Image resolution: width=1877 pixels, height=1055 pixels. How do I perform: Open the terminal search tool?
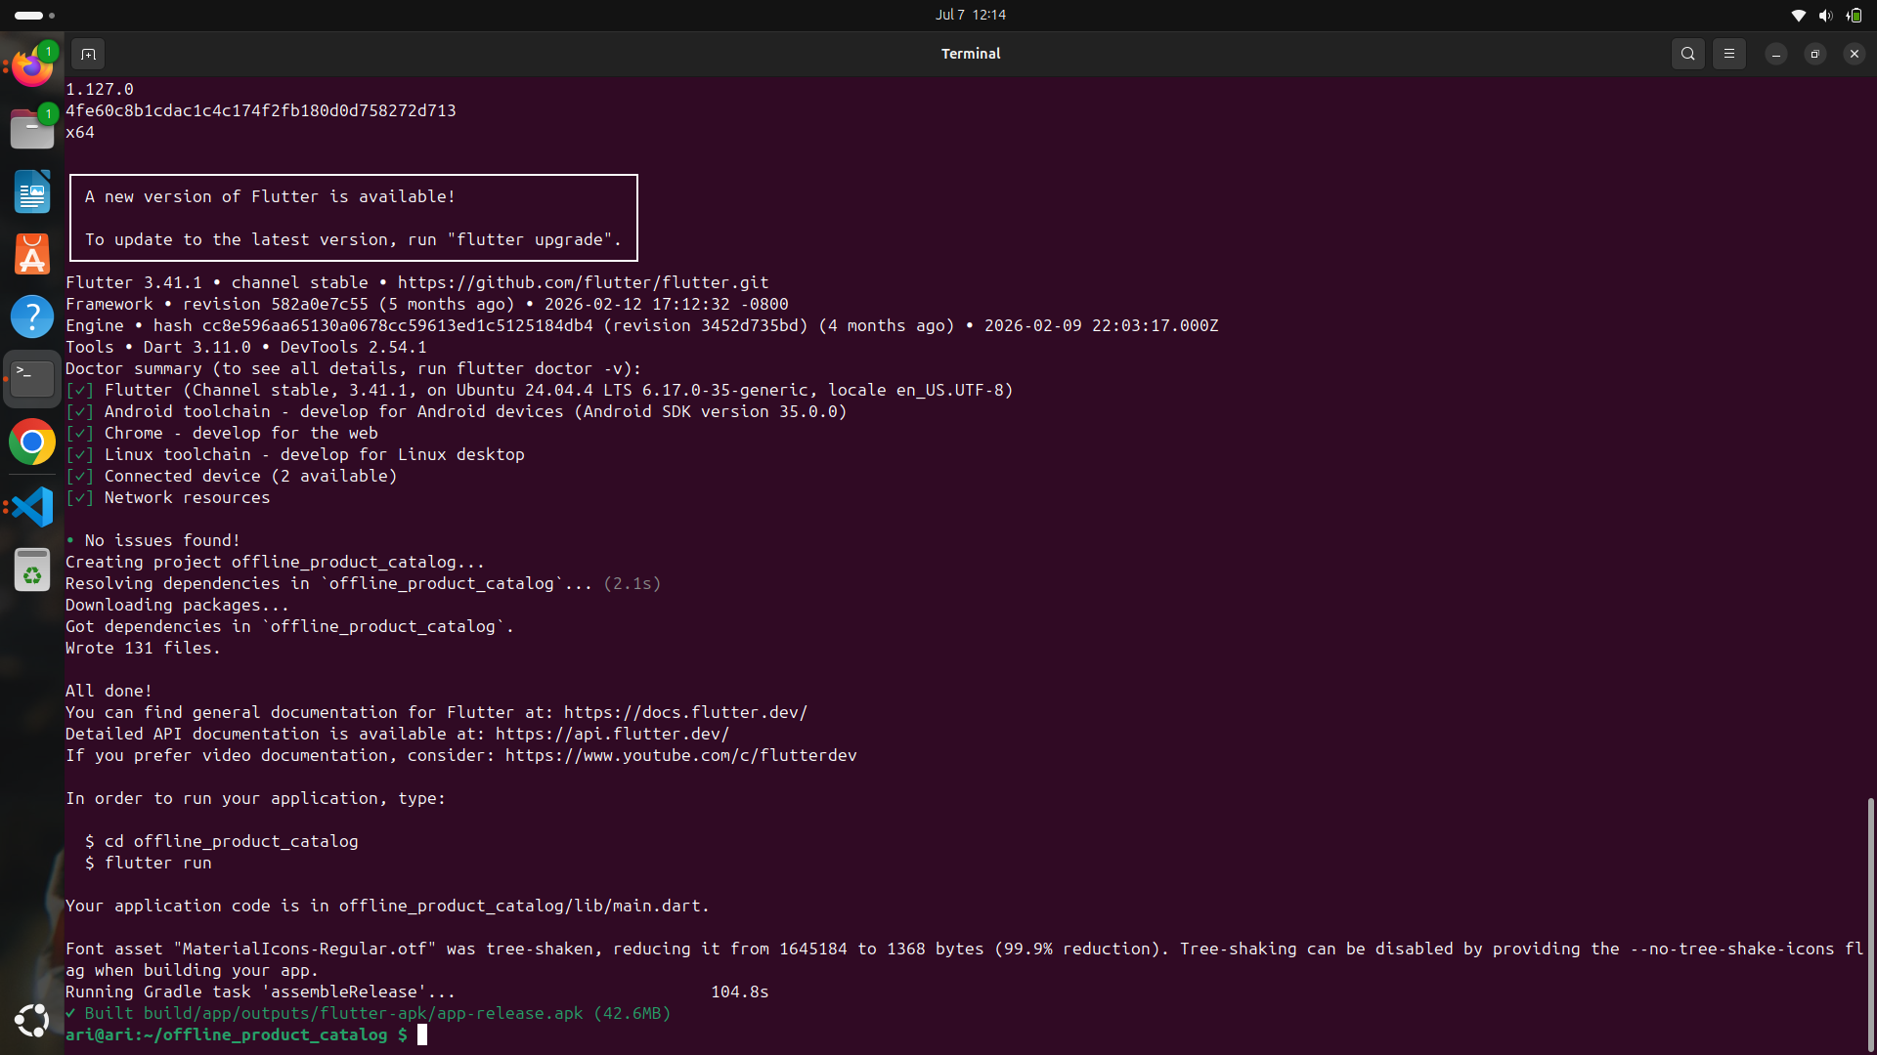coord(1687,54)
